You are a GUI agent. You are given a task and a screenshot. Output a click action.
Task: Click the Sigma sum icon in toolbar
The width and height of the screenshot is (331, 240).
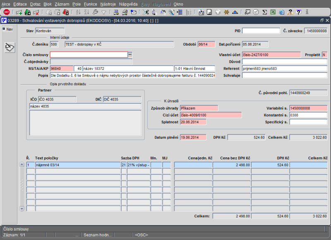point(265,12)
